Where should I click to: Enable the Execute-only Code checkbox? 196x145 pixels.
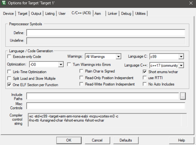pos(10,57)
